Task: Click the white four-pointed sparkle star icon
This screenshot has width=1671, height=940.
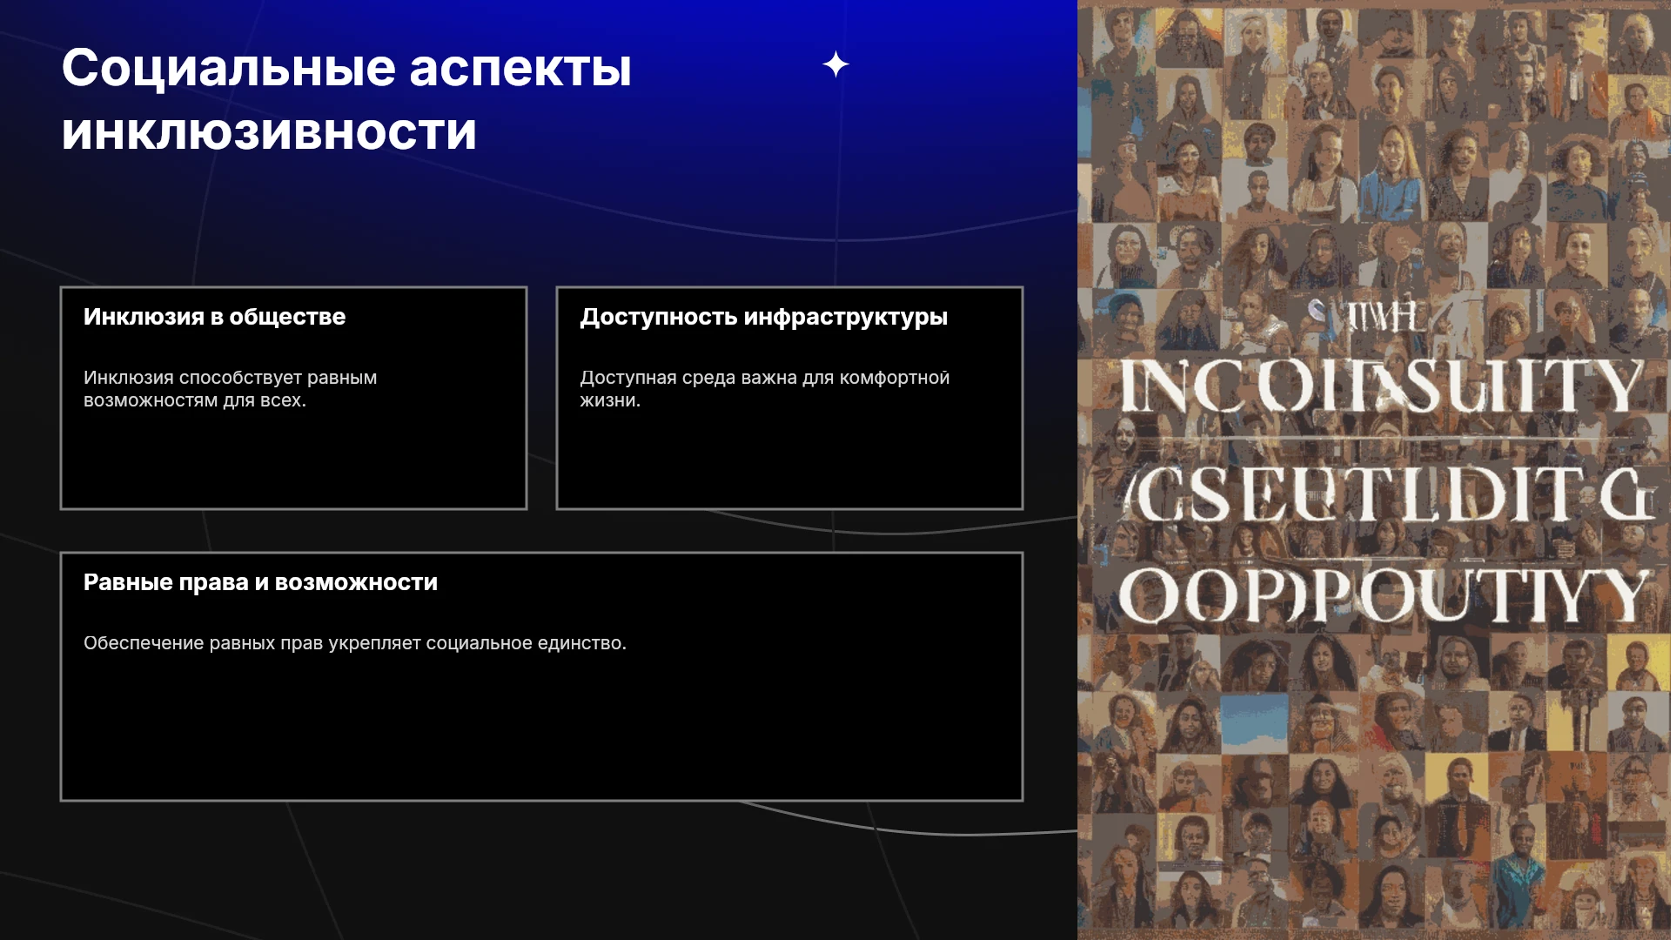Action: coord(835,64)
